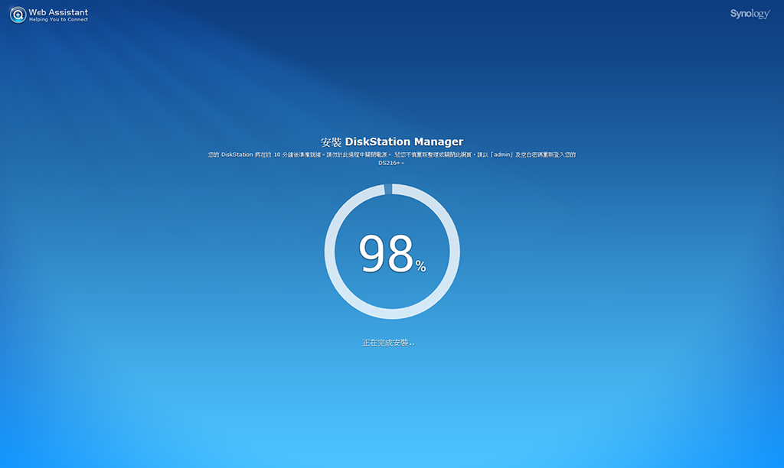Screen dimensions: 784x468
Task: Click the Web Assistant magnifier logo icon
Action: coord(18,15)
